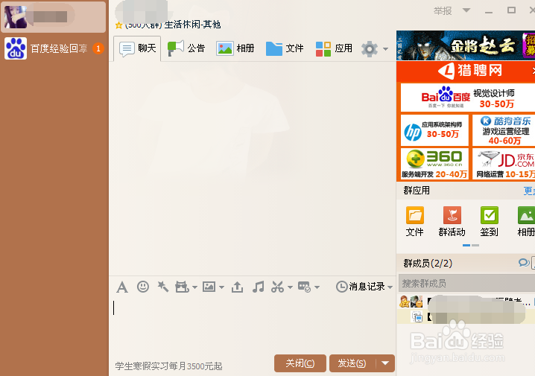
Task: Select the 百度经验回享 conversation
Action: (x=54, y=48)
